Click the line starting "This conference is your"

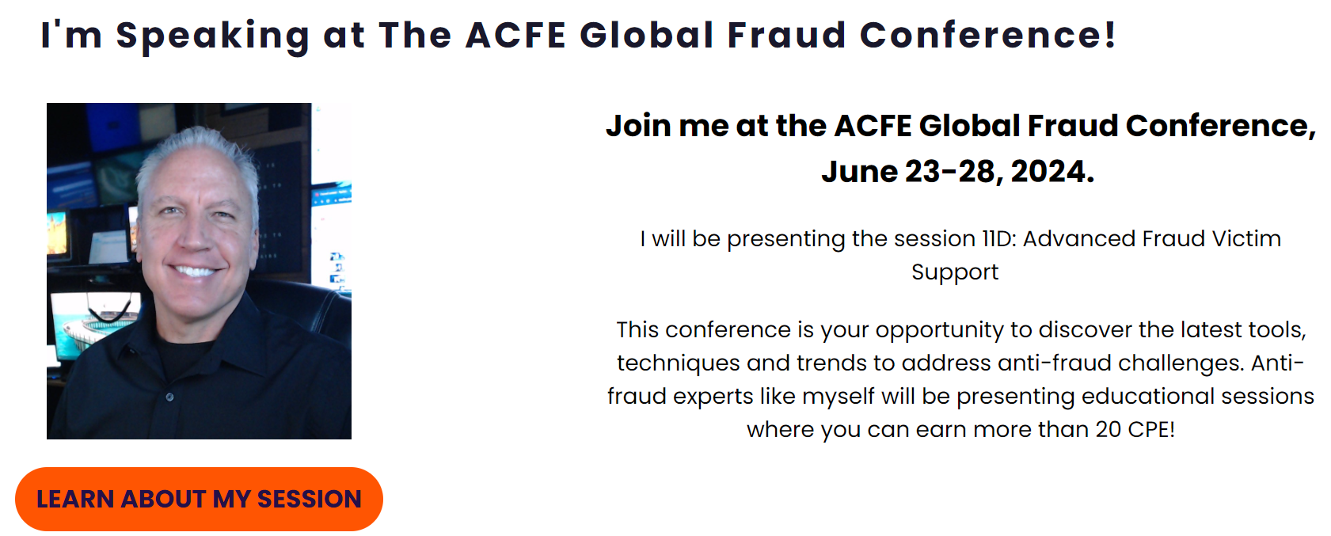[961, 330]
